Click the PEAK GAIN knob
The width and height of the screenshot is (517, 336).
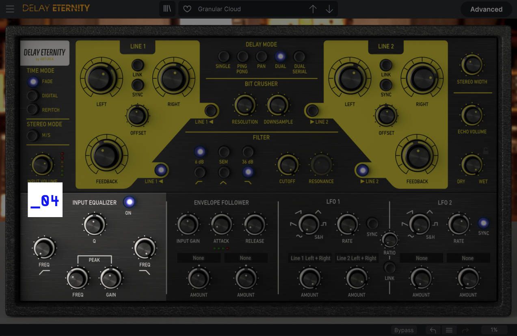pos(111,278)
